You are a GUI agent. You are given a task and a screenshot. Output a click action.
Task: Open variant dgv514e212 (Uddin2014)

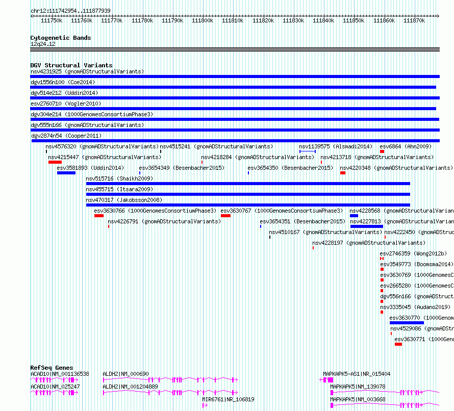pyautogui.click(x=235, y=98)
